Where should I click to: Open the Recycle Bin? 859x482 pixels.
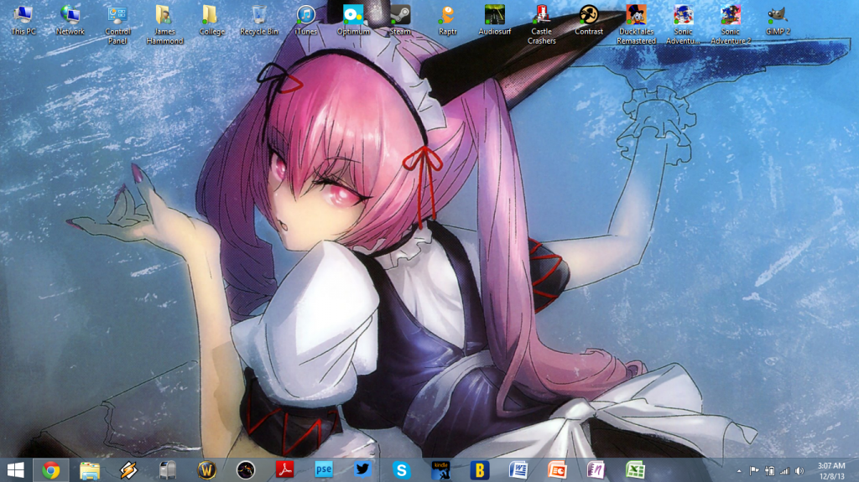(x=258, y=20)
